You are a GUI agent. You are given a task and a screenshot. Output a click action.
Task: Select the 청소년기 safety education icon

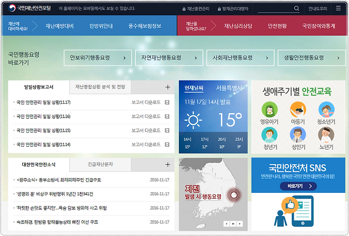pos(326,110)
